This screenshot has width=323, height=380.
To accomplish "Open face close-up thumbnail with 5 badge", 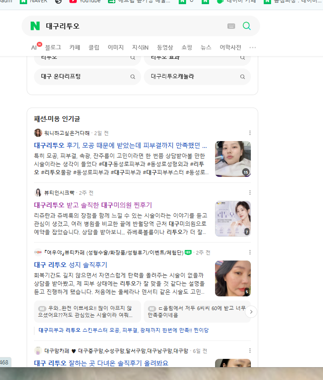I will coord(233,278).
